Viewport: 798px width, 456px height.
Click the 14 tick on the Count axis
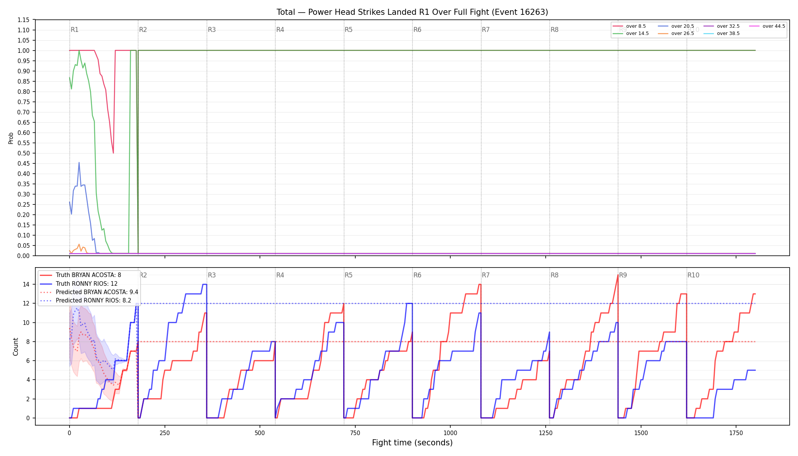(26, 284)
